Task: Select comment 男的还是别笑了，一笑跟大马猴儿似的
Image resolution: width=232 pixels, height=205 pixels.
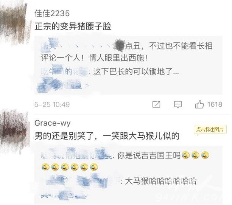Action: [107, 136]
